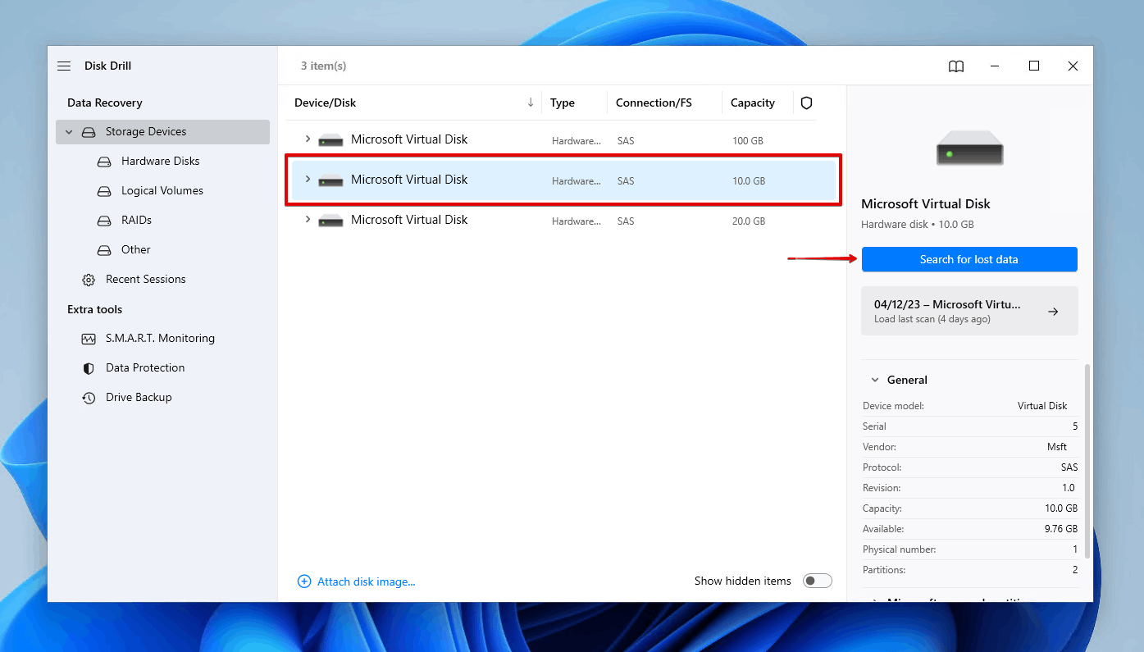This screenshot has height=652, width=1144.
Task: Expand the 10.0 GB Microsoft Virtual Disk row
Action: pos(308,179)
